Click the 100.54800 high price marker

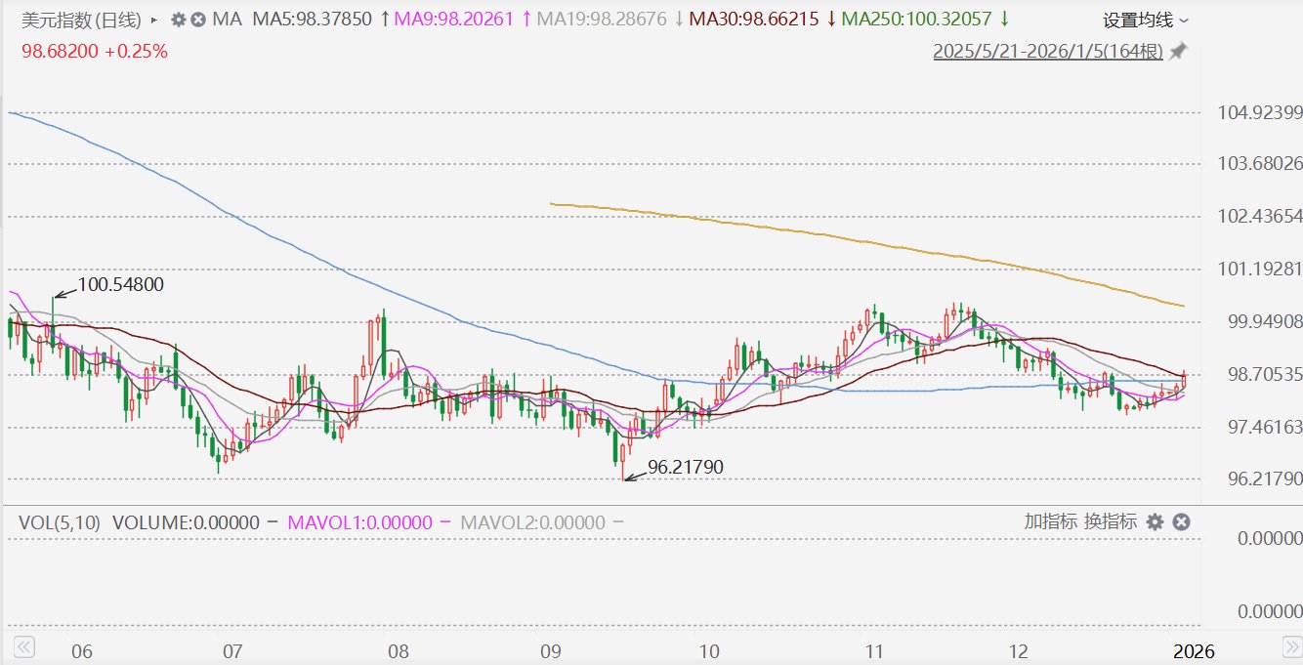pyautogui.click(x=120, y=285)
